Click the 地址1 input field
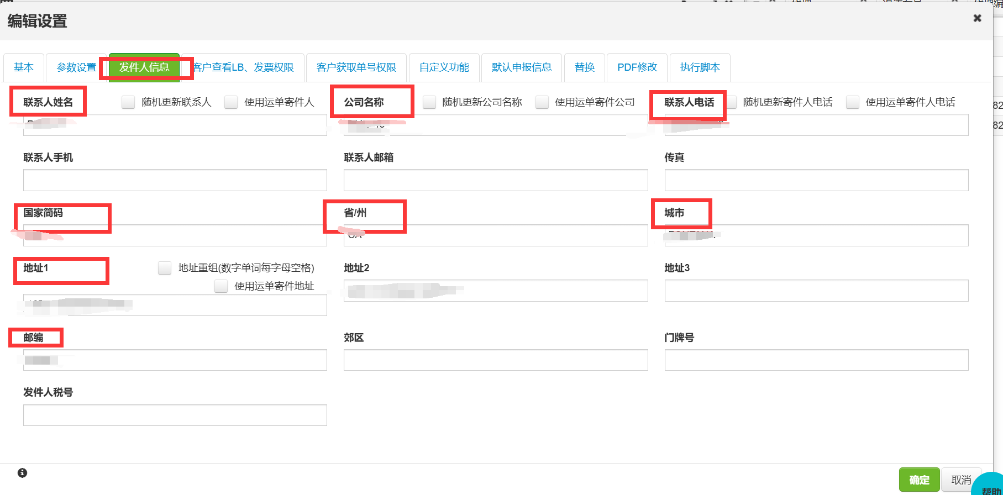The width and height of the screenshot is (1003, 495). tap(175, 305)
